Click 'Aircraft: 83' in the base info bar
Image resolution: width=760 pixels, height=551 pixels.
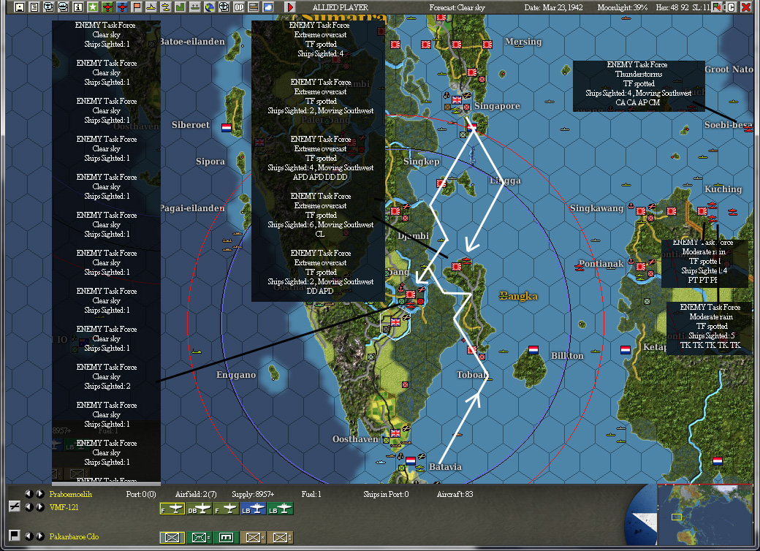(x=455, y=494)
